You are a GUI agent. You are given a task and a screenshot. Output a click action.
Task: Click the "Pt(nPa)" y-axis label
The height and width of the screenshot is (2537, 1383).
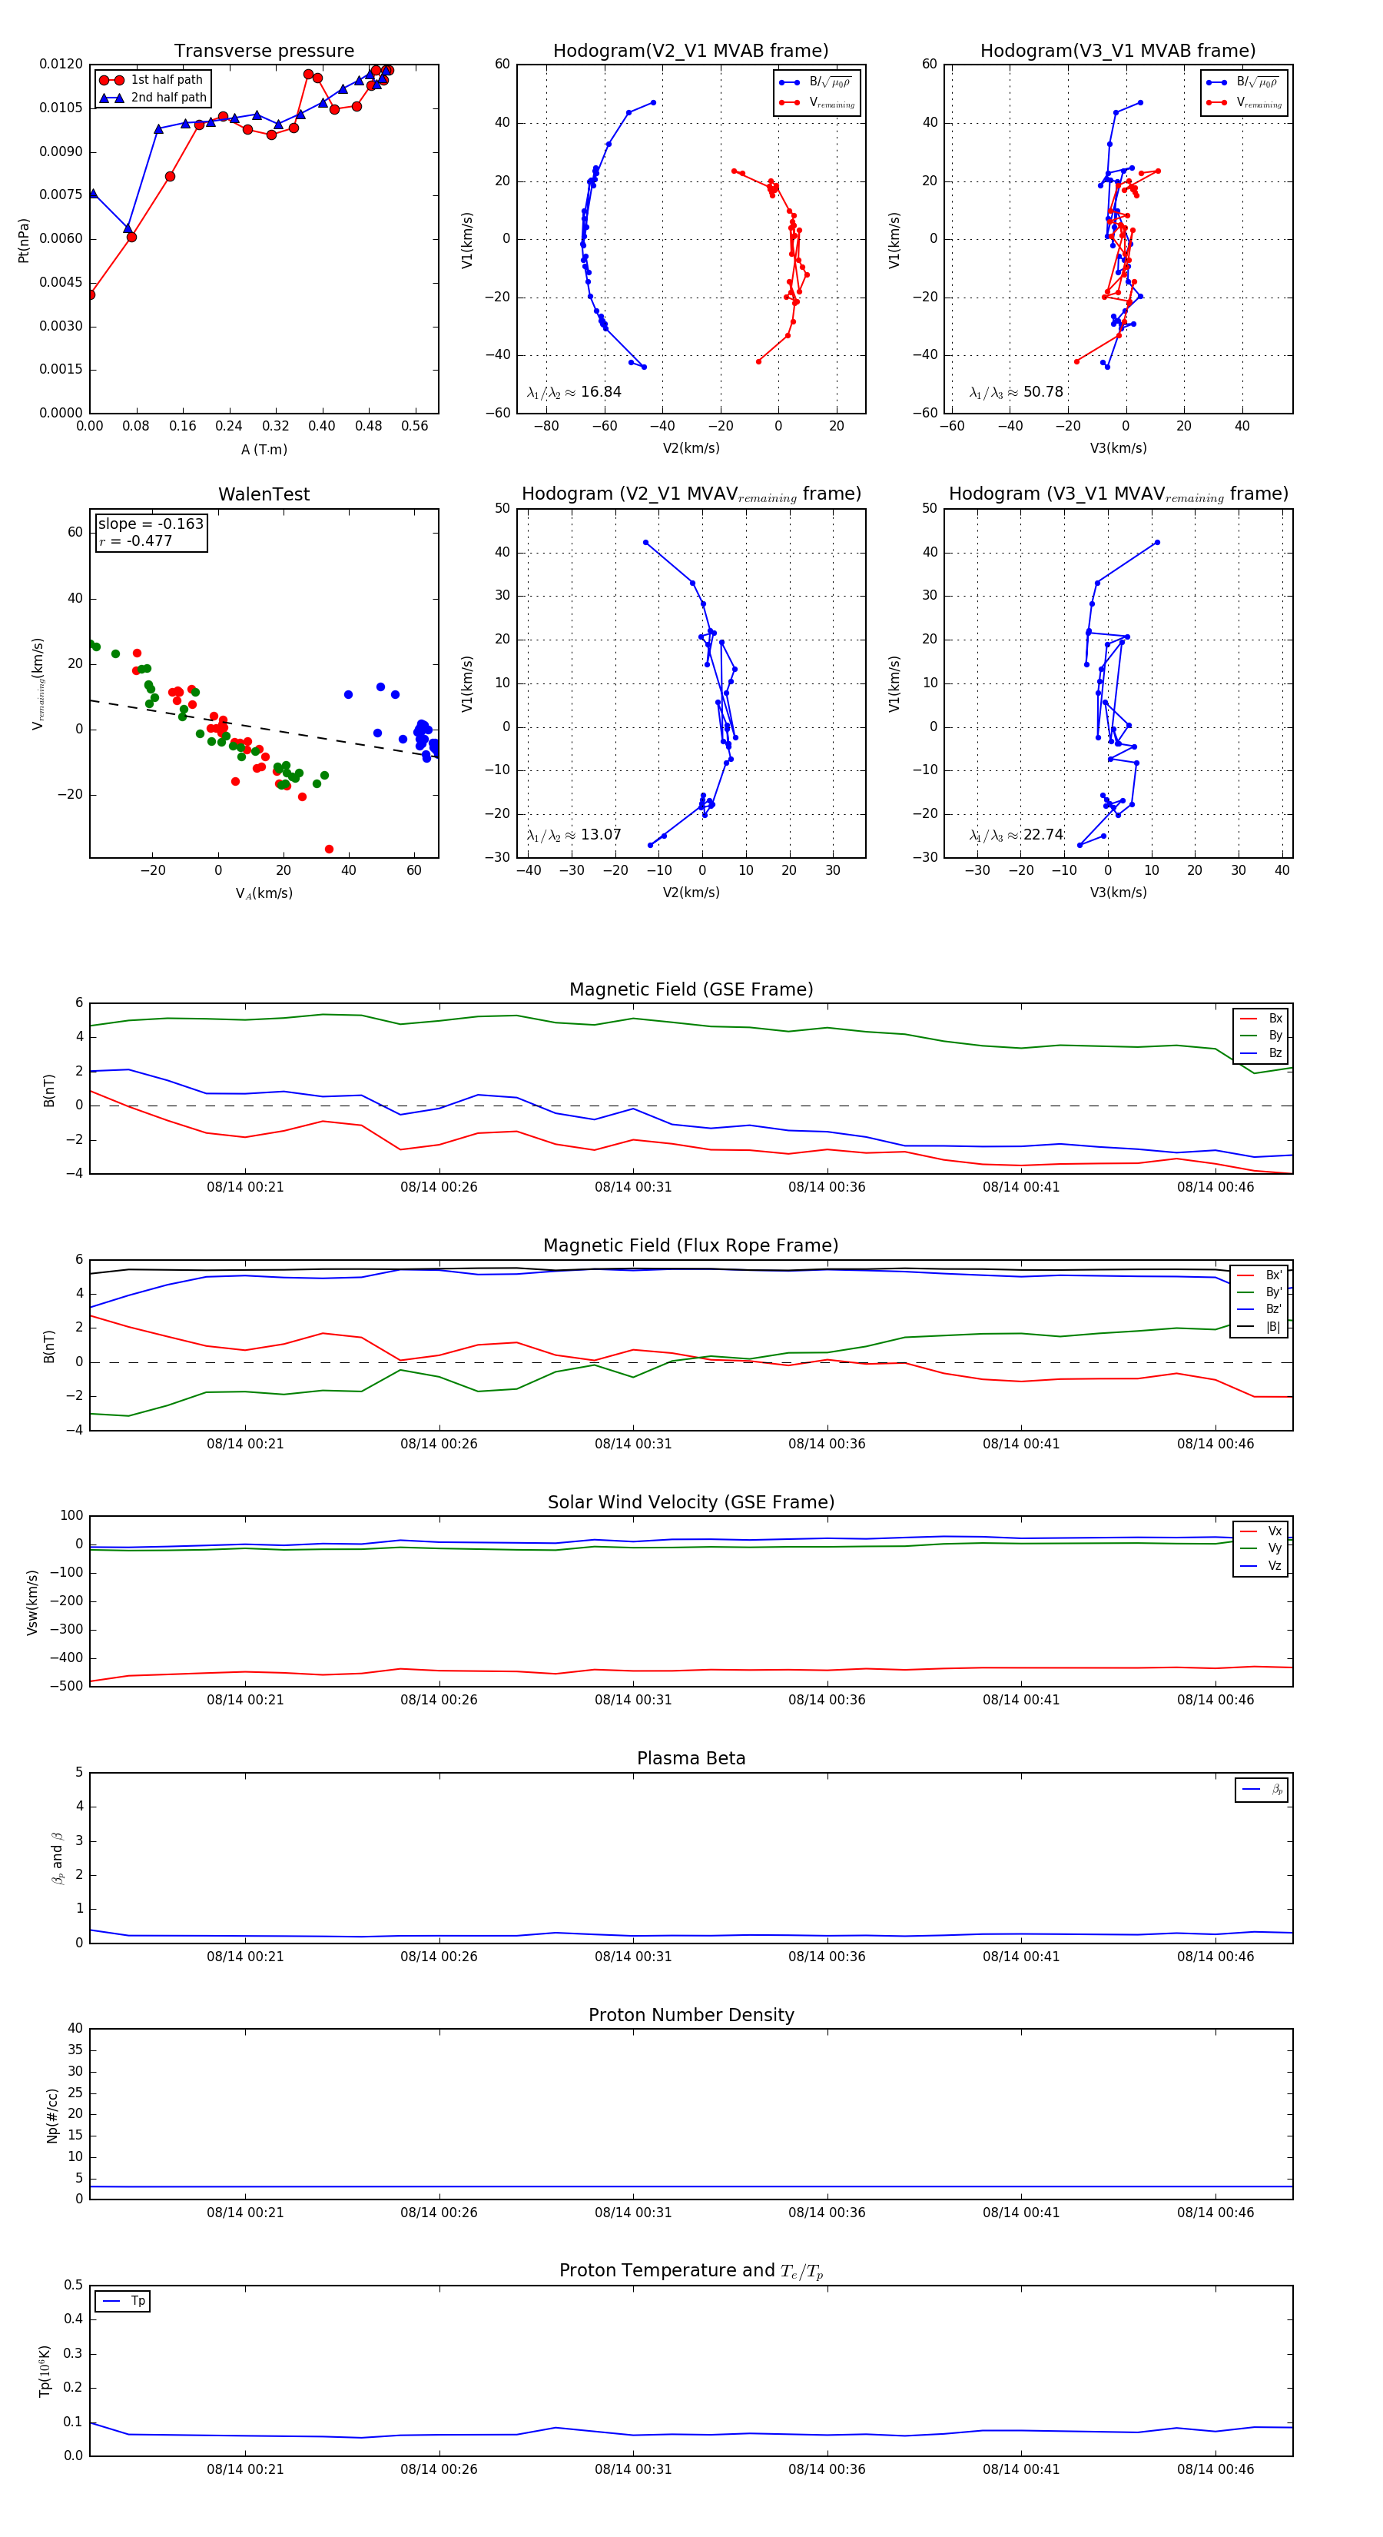(24, 239)
